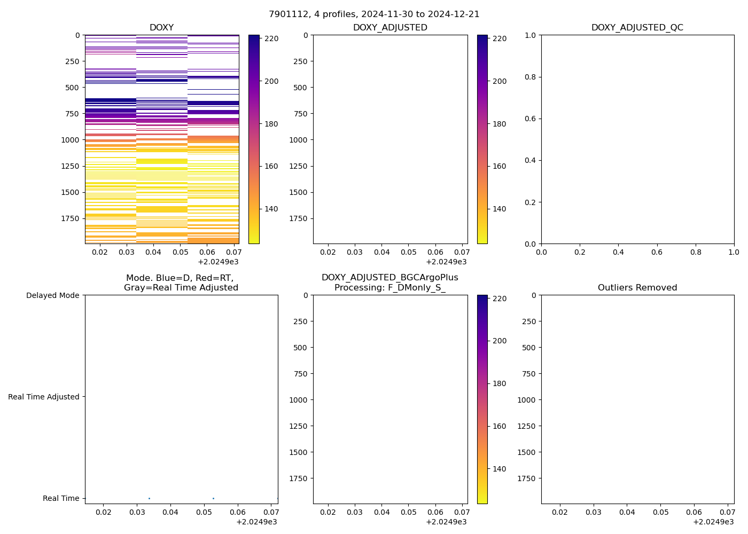Click the DOXY heatmap plot title

[161, 28]
